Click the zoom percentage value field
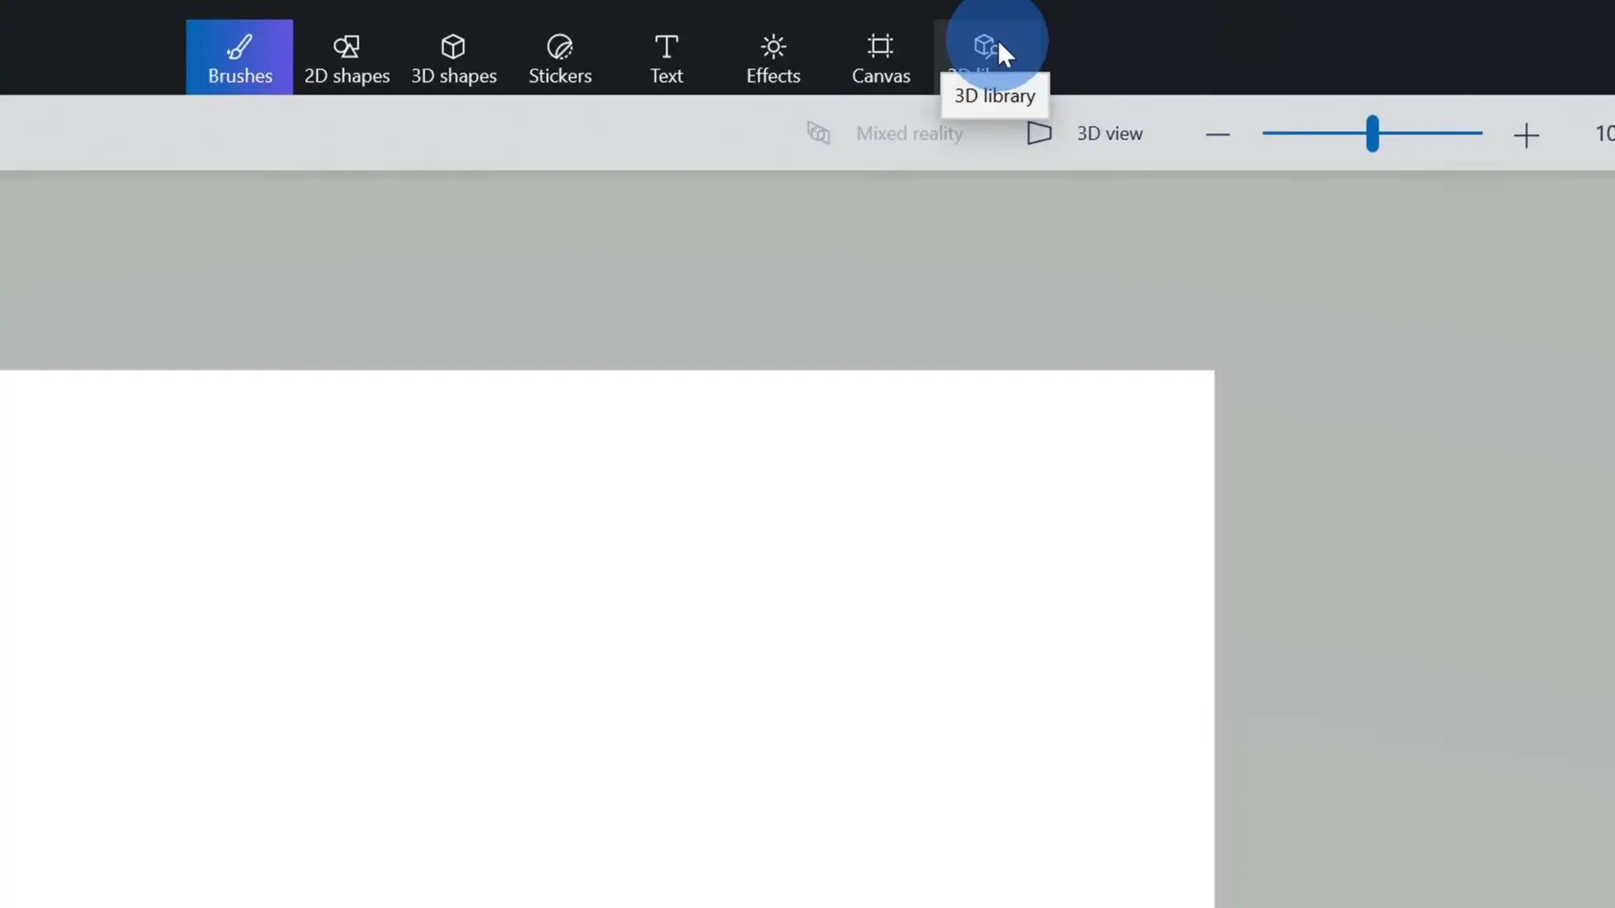 (1604, 134)
